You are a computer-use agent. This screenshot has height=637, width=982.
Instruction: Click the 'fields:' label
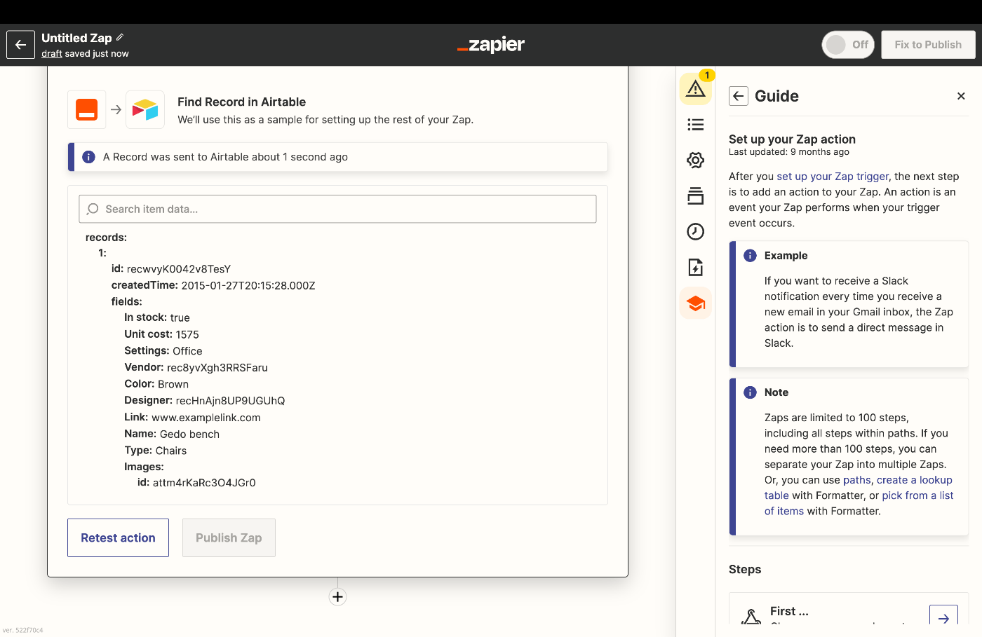click(x=126, y=302)
